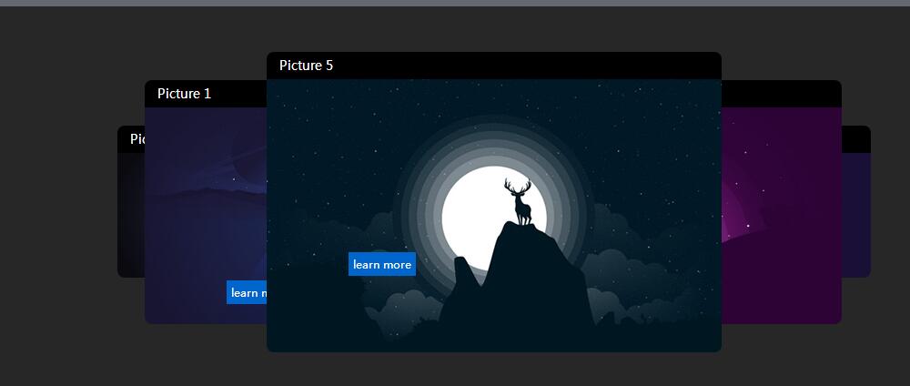Screen dimensions: 910x386
Task: Click the learn more button on Picture 5
Action: pyautogui.click(x=382, y=264)
